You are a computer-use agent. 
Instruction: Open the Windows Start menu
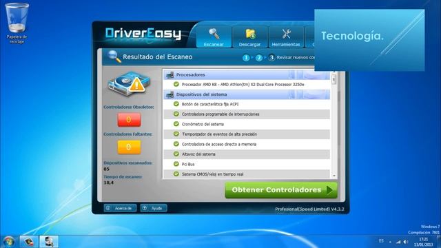tap(8, 242)
